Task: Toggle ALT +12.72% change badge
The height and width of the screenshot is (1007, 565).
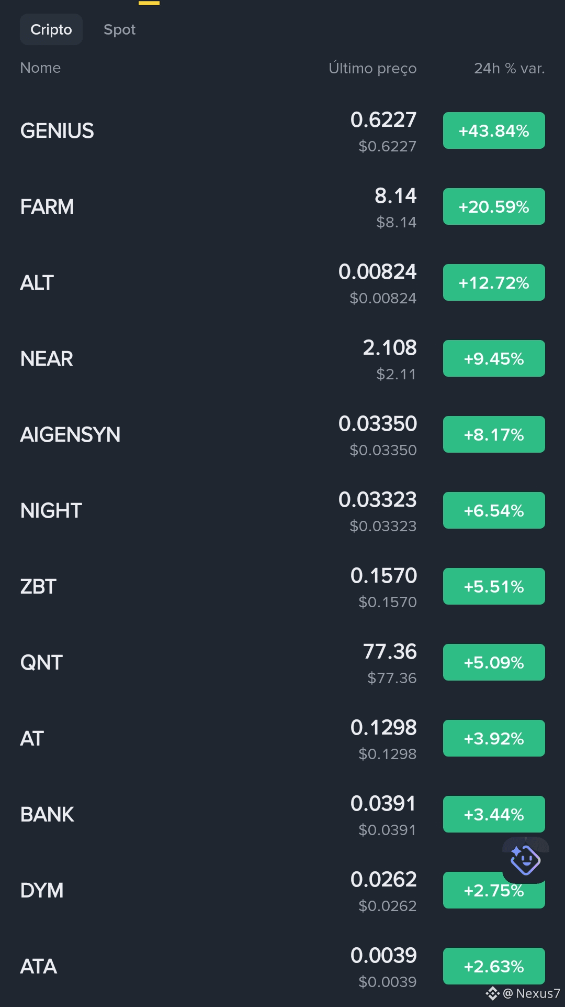Action: 494,282
